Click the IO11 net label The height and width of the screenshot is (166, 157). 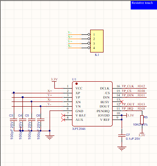pyautogui.click(x=141, y=95)
